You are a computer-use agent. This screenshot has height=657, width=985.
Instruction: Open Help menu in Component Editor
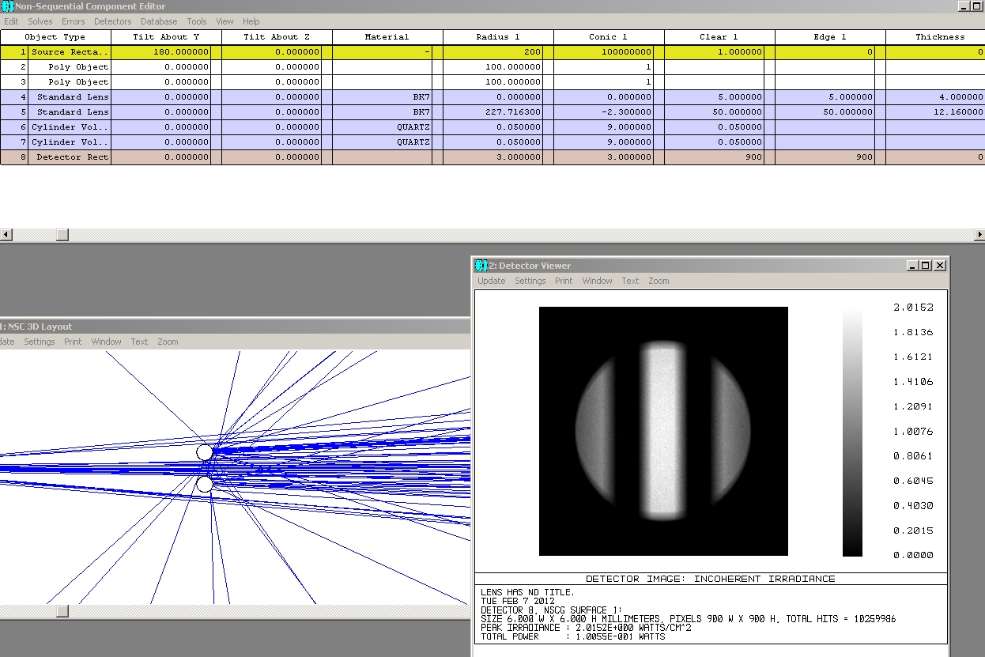[251, 21]
